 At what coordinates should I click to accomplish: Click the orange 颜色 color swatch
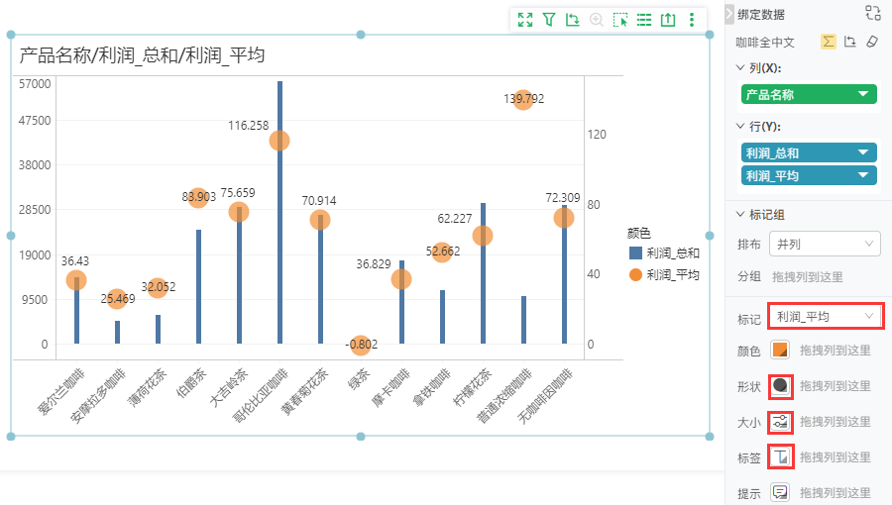coord(780,350)
